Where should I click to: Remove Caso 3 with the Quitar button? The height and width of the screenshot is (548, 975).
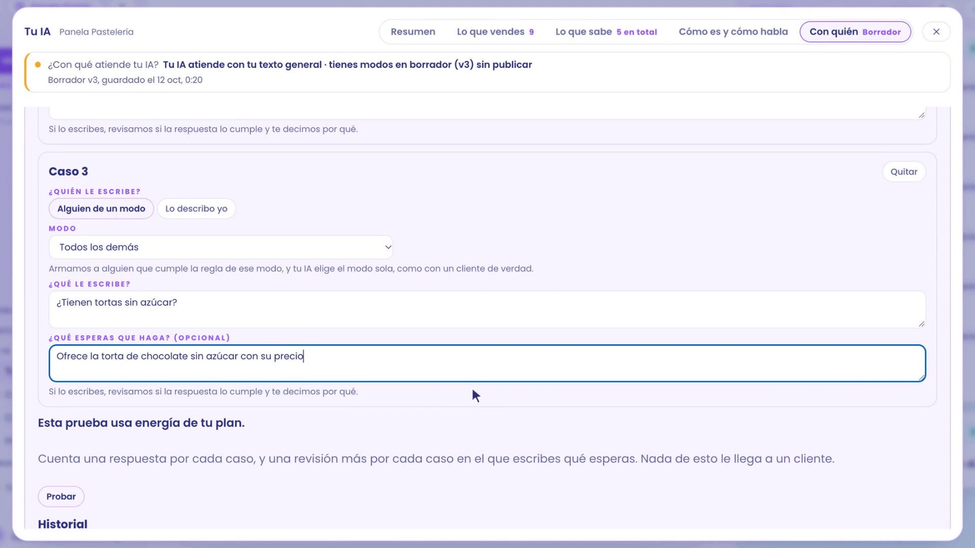904,172
